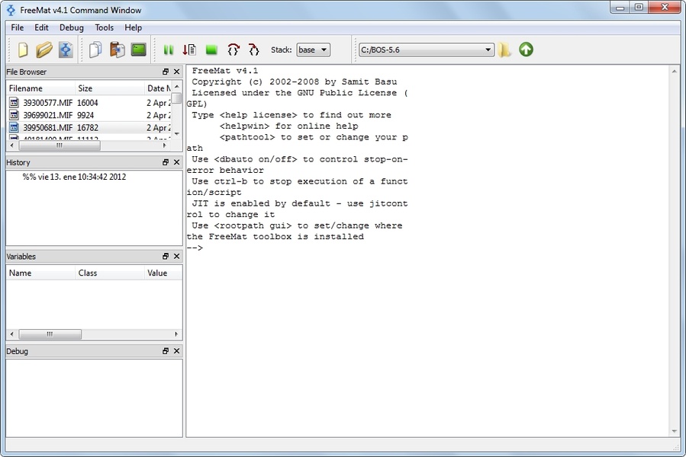686x457 pixels.
Task: Click size value 9924
Action: (x=85, y=115)
